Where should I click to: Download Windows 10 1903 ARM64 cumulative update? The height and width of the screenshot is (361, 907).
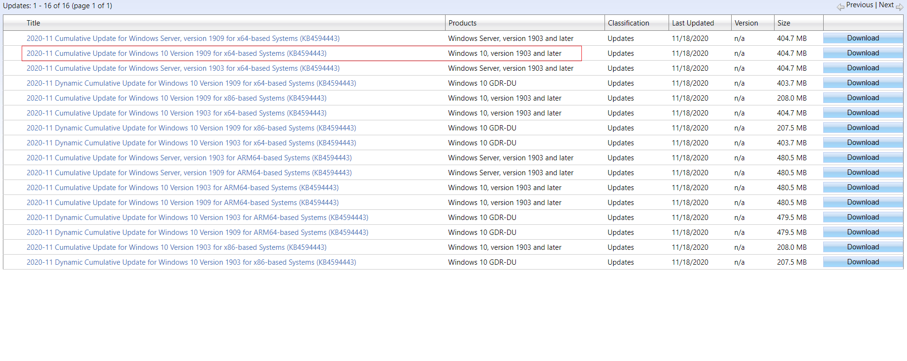pos(863,187)
